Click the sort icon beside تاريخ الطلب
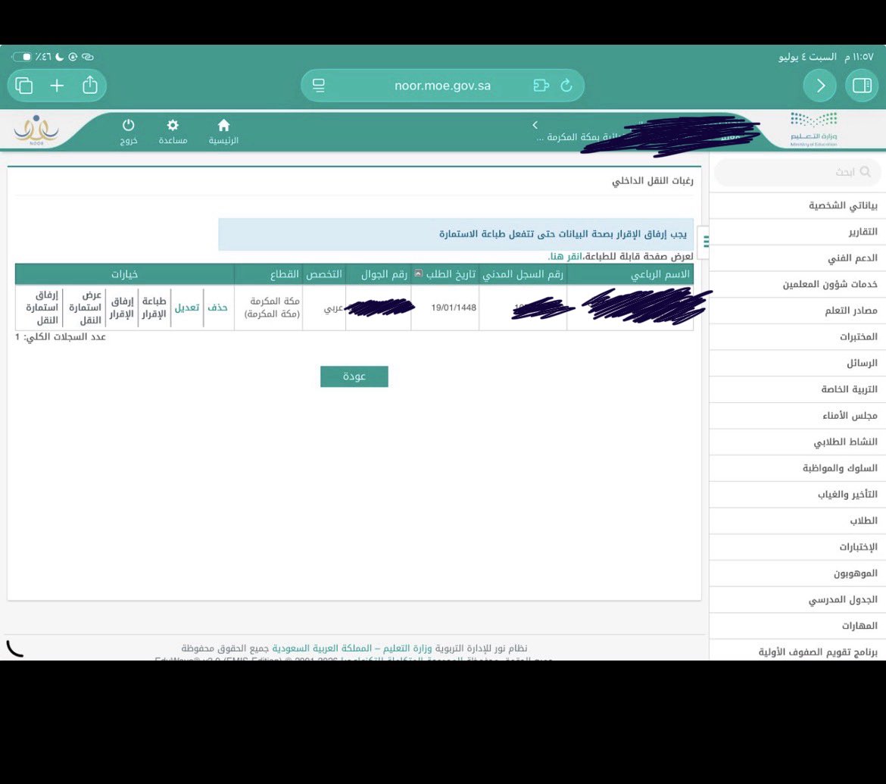886x784 pixels. pos(418,273)
